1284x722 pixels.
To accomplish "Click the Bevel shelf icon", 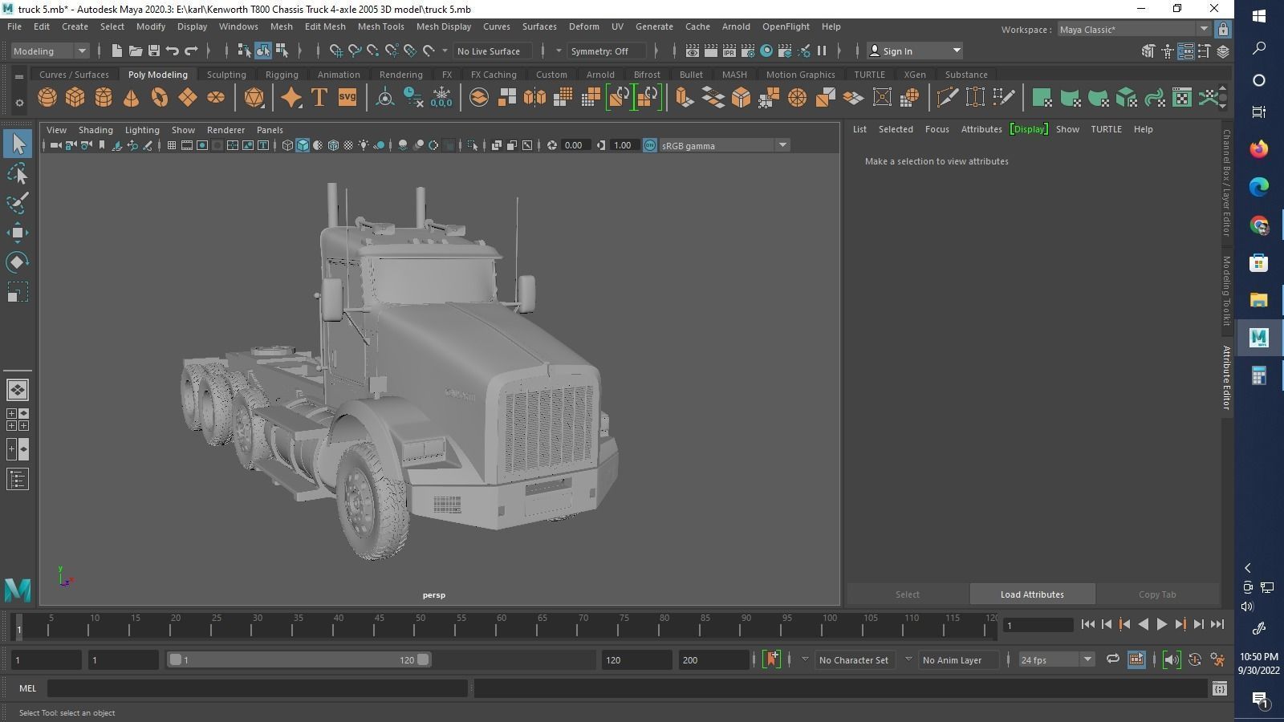I will [x=741, y=98].
